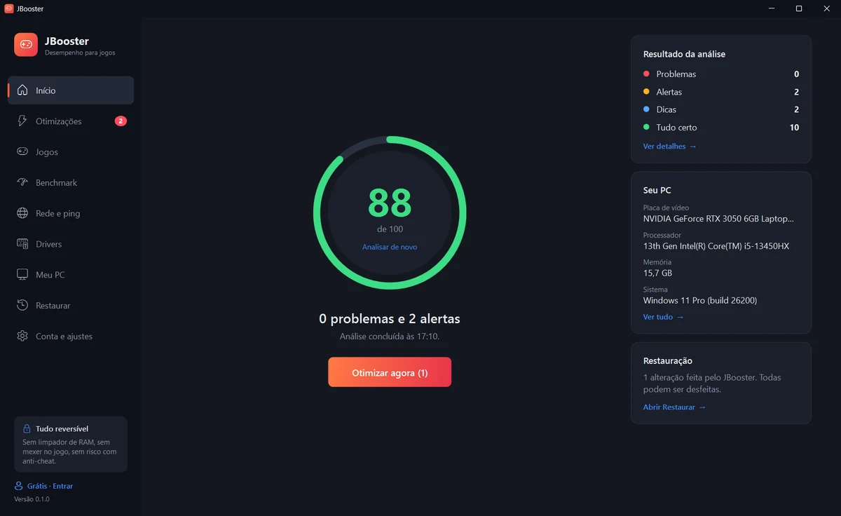Click the de 100 label
841x516 pixels.
tap(390, 229)
